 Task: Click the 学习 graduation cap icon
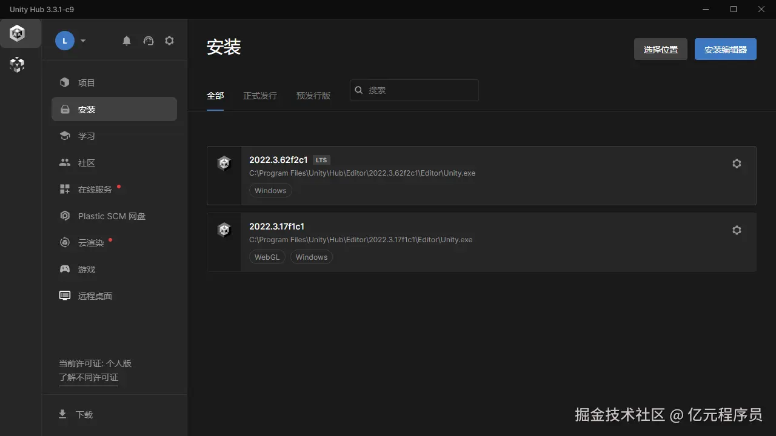[x=65, y=136]
